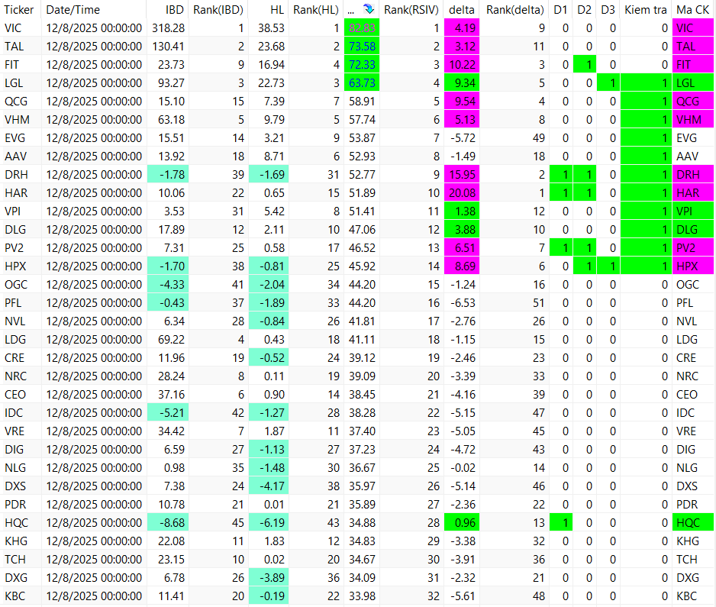Screen dimensions: 716x607
Task: Select LGL in the Ticker column
Action: click(14, 82)
